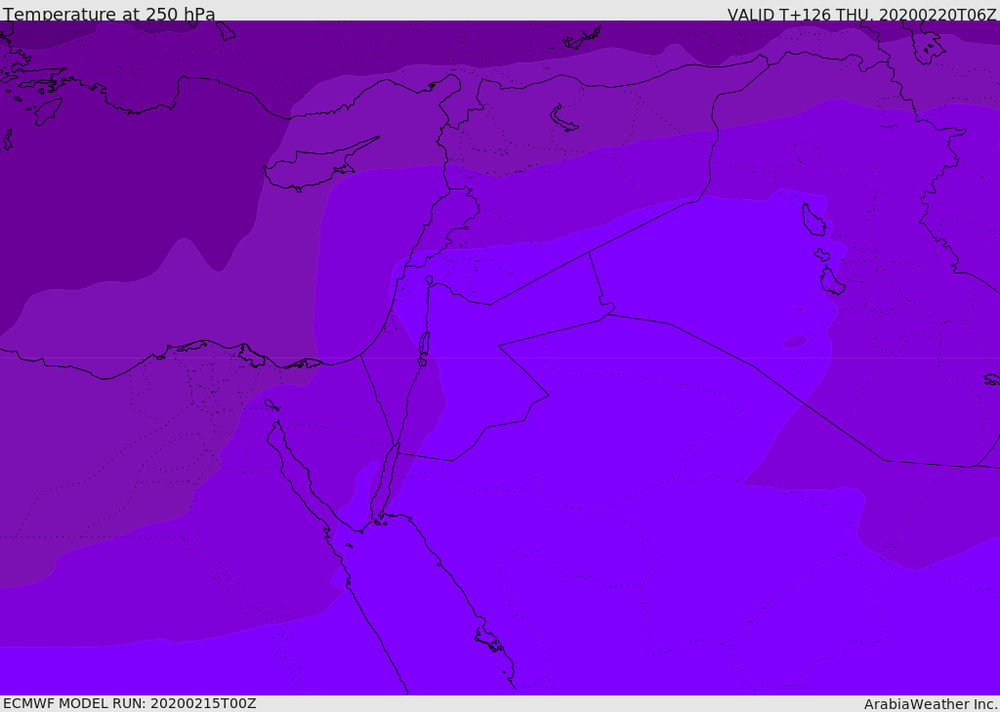Click the 'ECMWF MODEL RUN: 20200215T00Z' label
Viewport: 1000px width, 712px height.
pos(130,703)
